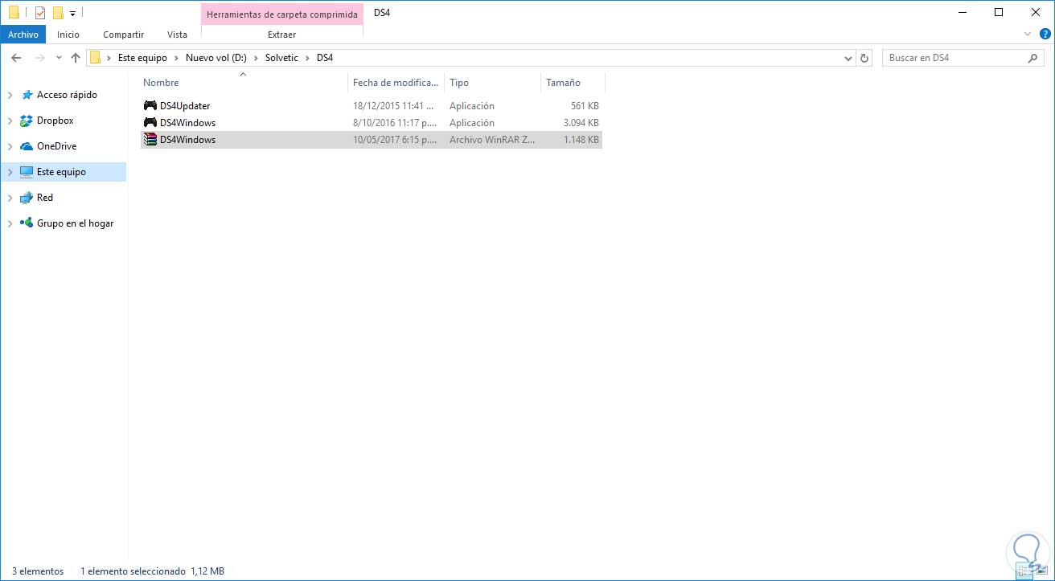Open the Archivo menu
1055x581 pixels.
pyautogui.click(x=23, y=35)
